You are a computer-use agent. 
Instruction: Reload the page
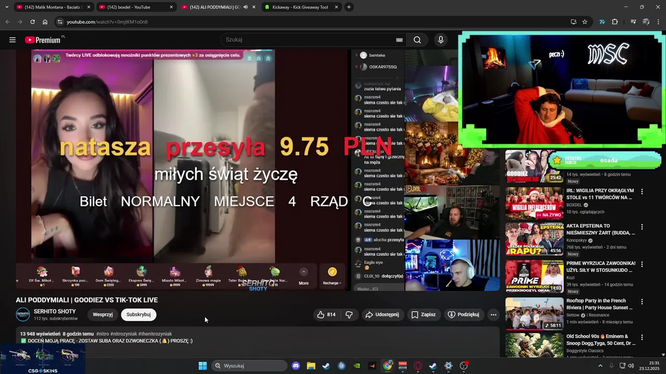(x=32, y=22)
